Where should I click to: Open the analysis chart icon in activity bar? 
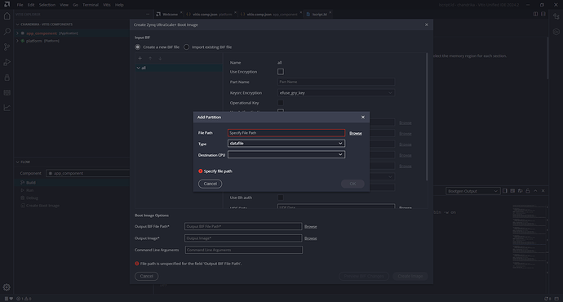[7, 108]
